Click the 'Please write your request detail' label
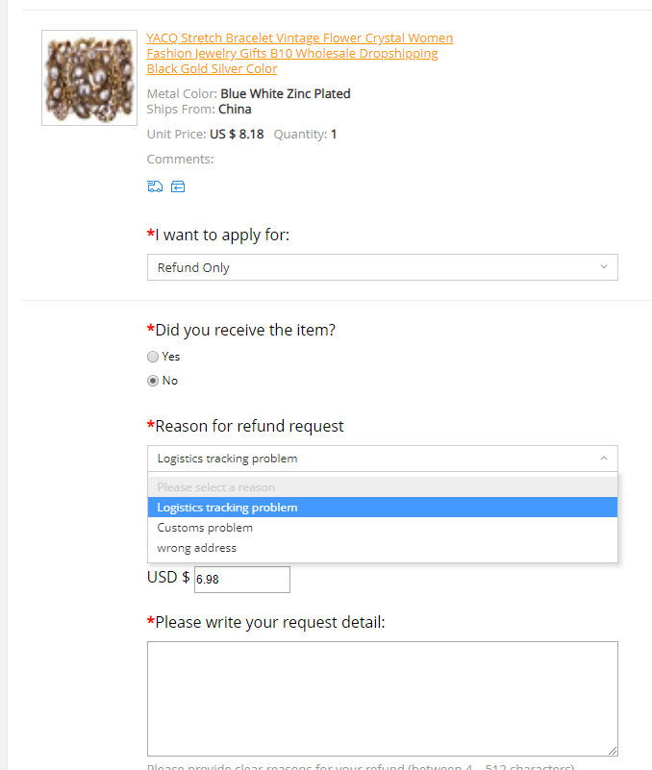This screenshot has width=652, height=770. (269, 622)
